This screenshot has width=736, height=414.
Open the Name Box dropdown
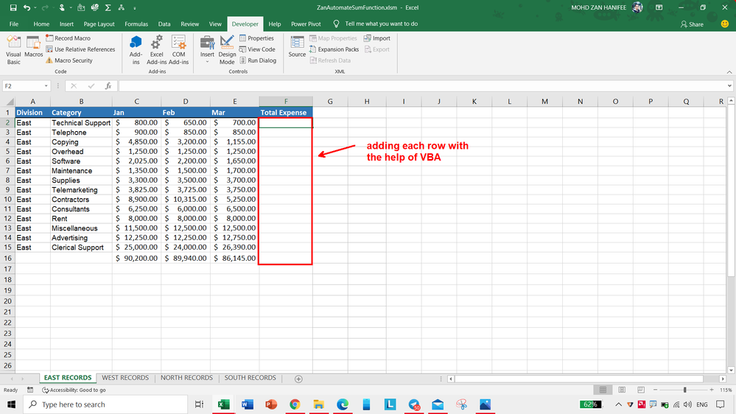[46, 86]
